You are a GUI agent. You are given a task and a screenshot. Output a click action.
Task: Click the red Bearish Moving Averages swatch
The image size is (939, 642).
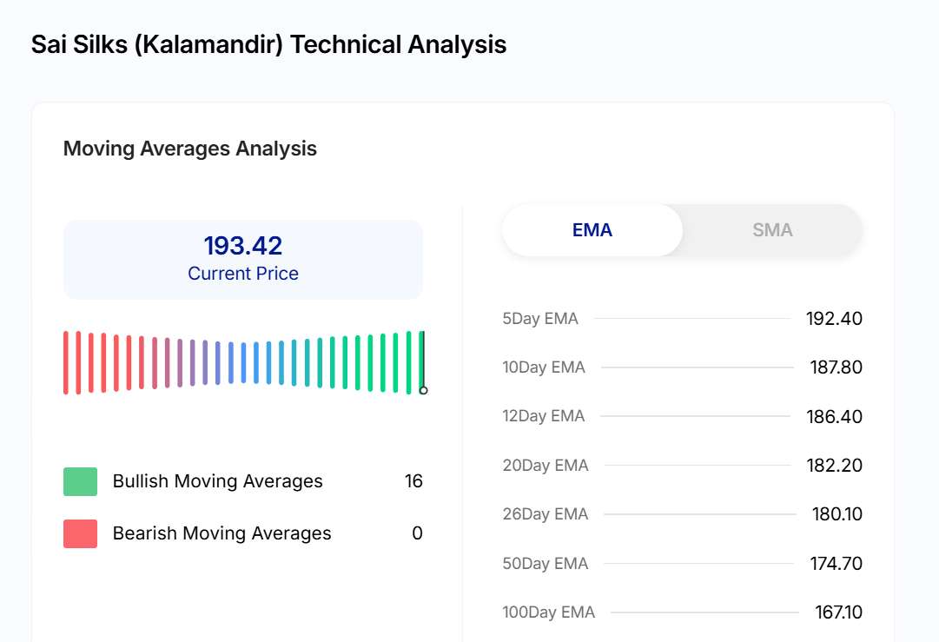click(80, 533)
